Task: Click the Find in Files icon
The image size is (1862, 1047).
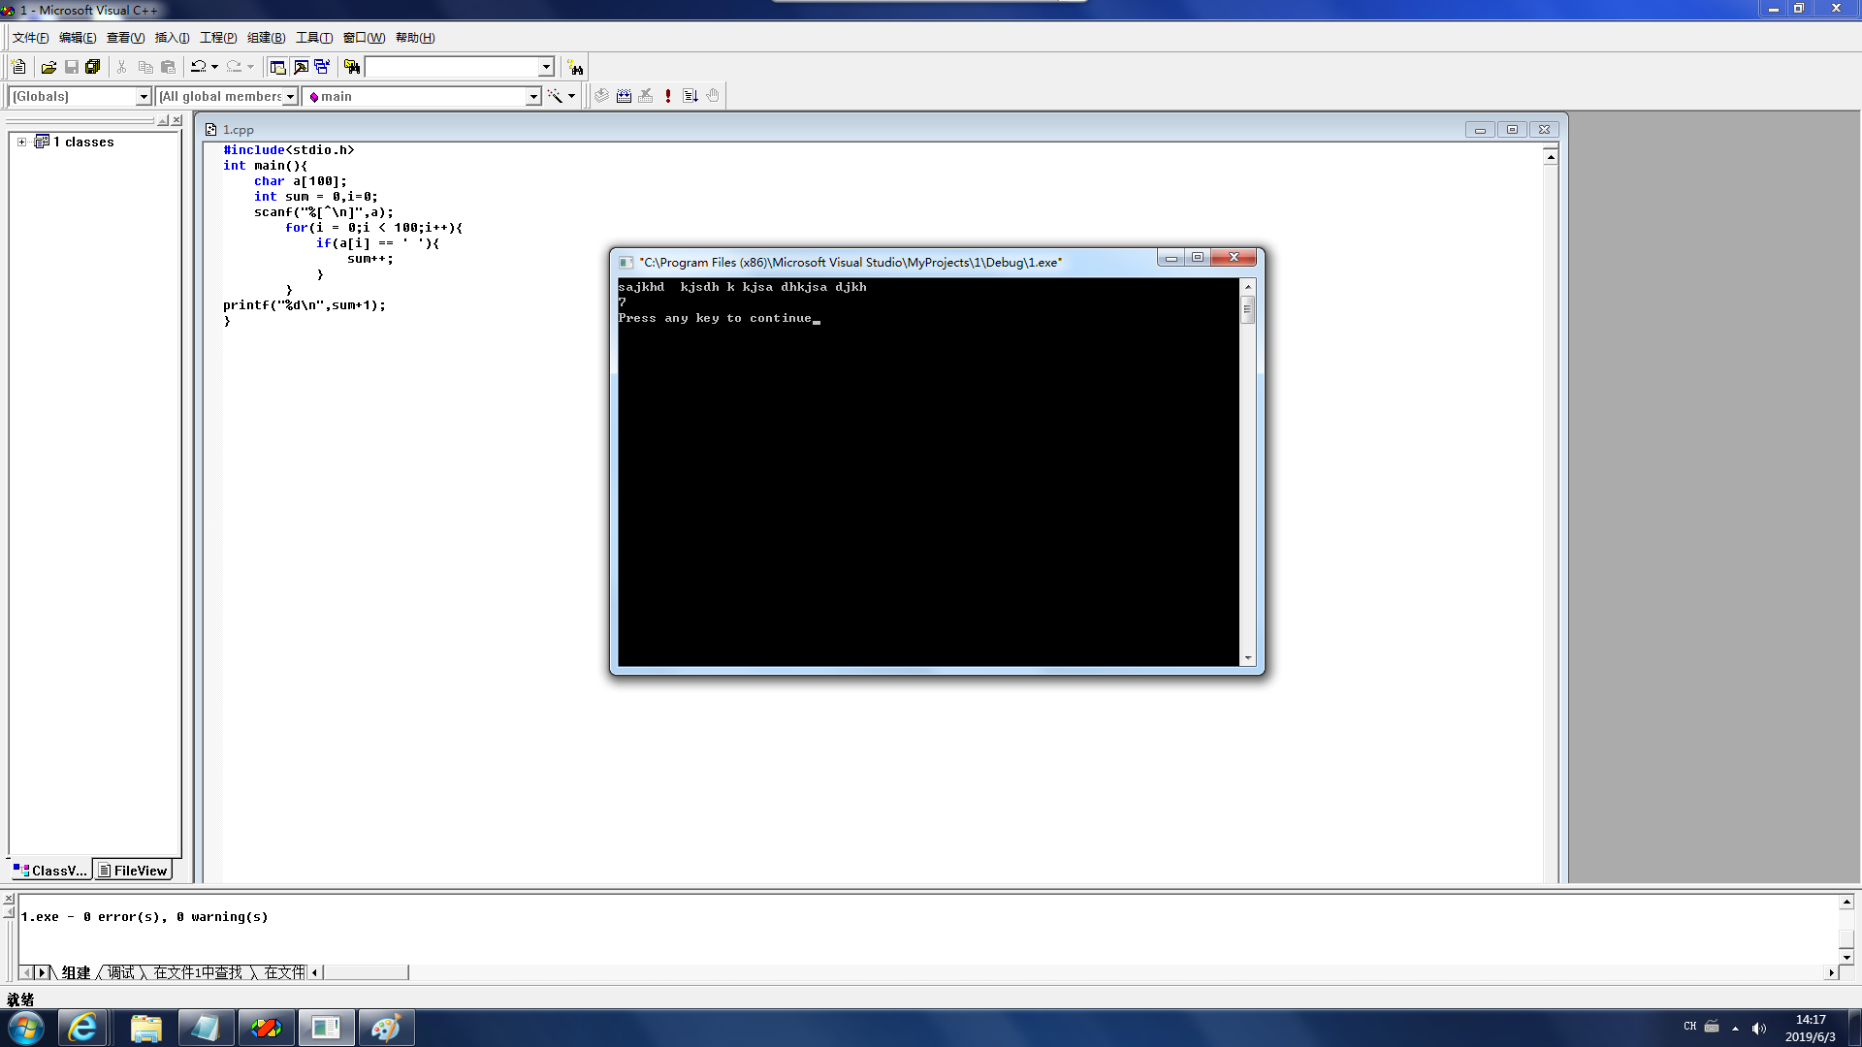Action: pyautogui.click(x=352, y=67)
